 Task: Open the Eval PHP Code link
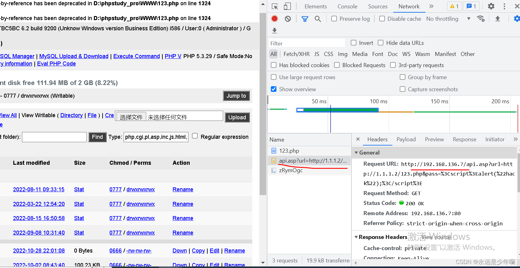point(56,64)
